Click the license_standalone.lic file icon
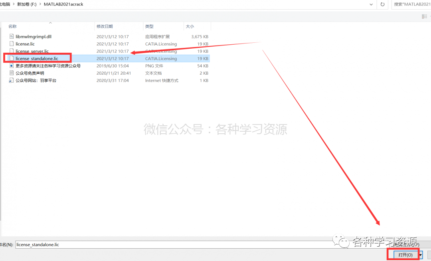Image resolution: width=431 pixels, height=261 pixels. point(12,58)
